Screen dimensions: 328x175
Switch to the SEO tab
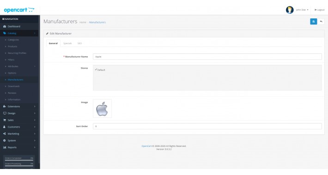point(80,43)
